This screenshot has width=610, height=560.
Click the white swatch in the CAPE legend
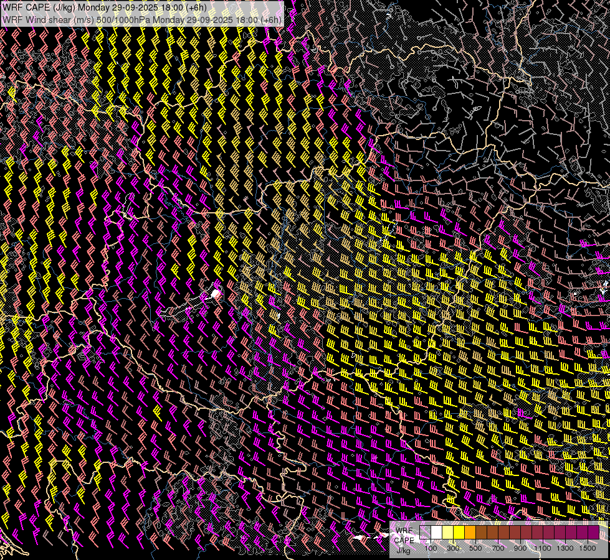pos(437,533)
